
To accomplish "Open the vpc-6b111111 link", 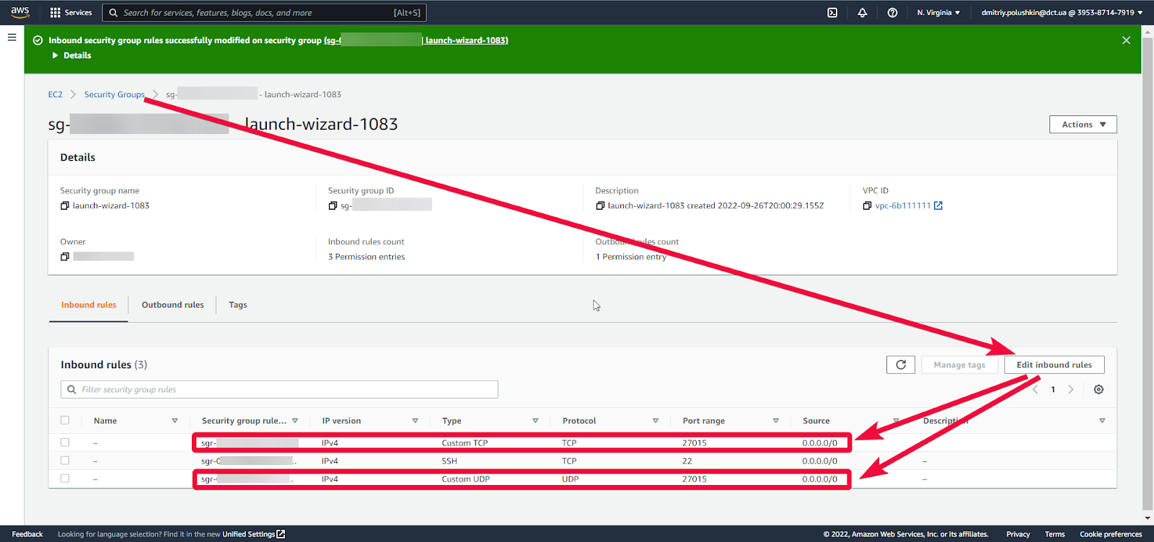I will tap(903, 206).
